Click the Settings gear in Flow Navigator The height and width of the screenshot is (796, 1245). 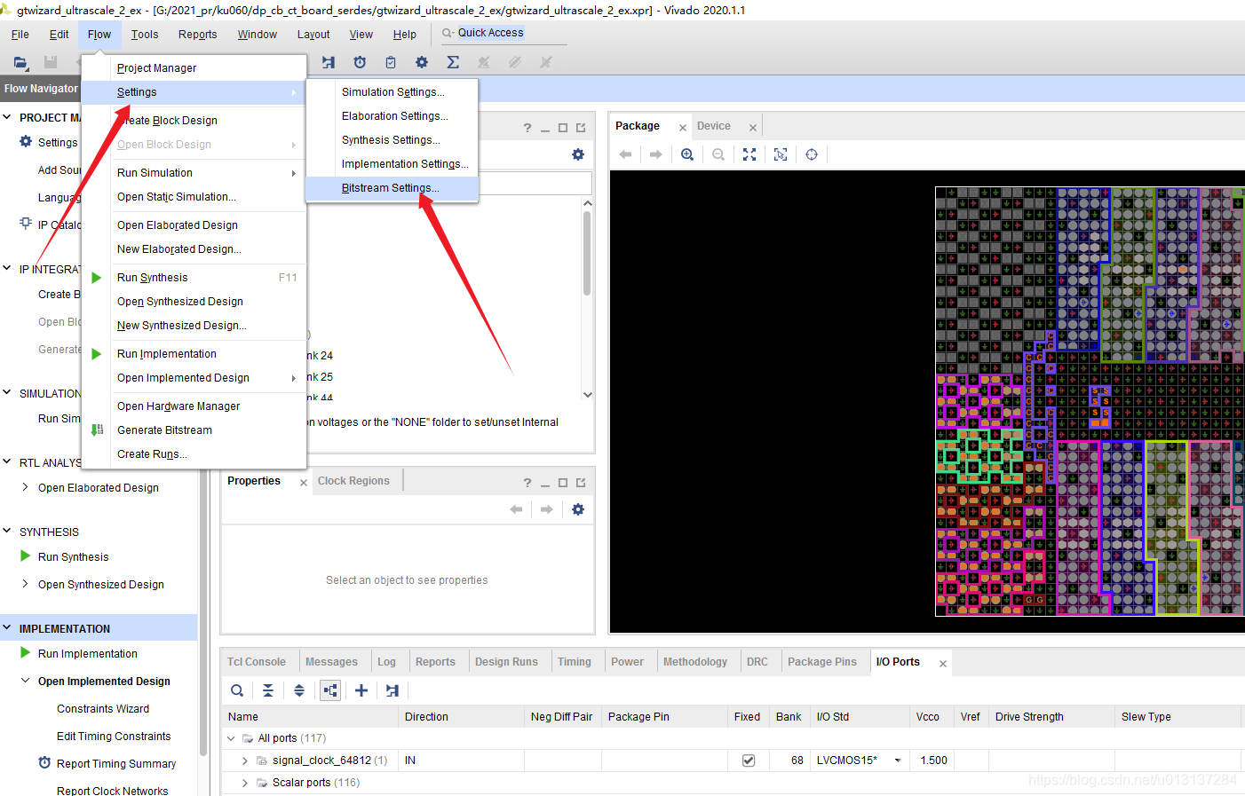(26, 142)
